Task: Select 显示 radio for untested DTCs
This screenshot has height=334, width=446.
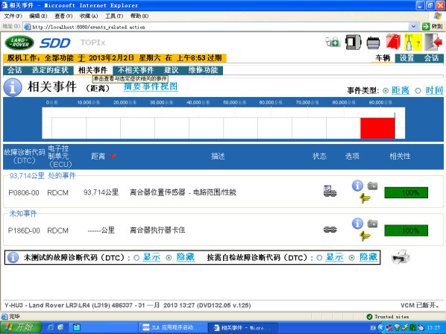Action: 136,257
